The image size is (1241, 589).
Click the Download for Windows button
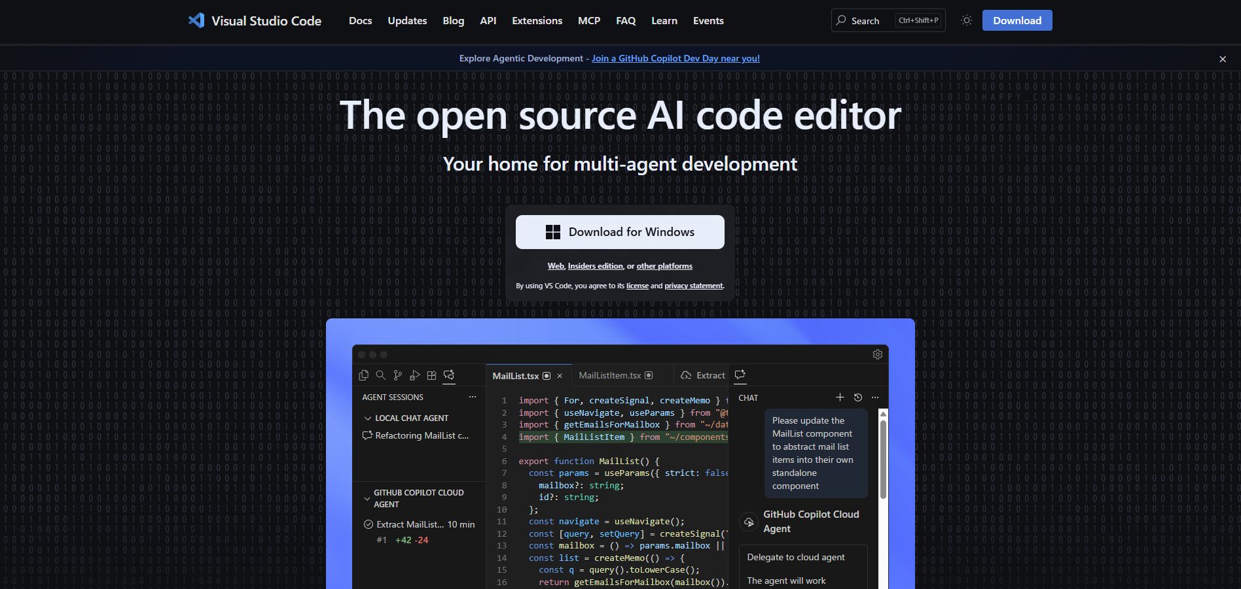pyautogui.click(x=620, y=232)
